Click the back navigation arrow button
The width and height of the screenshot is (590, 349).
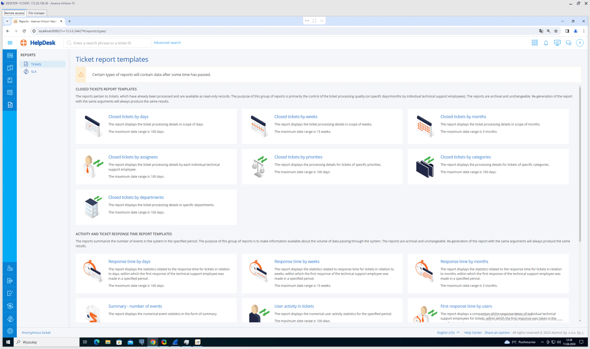[7, 31]
